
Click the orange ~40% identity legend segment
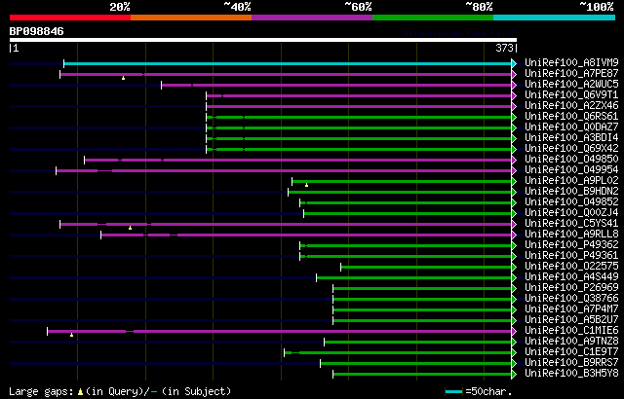coord(191,18)
